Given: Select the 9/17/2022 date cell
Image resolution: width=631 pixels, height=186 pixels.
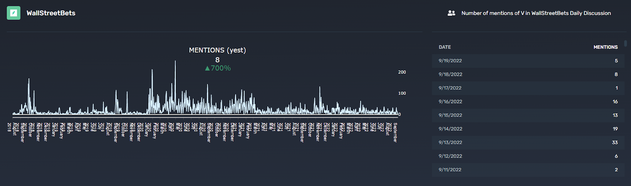Looking at the screenshot, I should [x=450, y=88].
